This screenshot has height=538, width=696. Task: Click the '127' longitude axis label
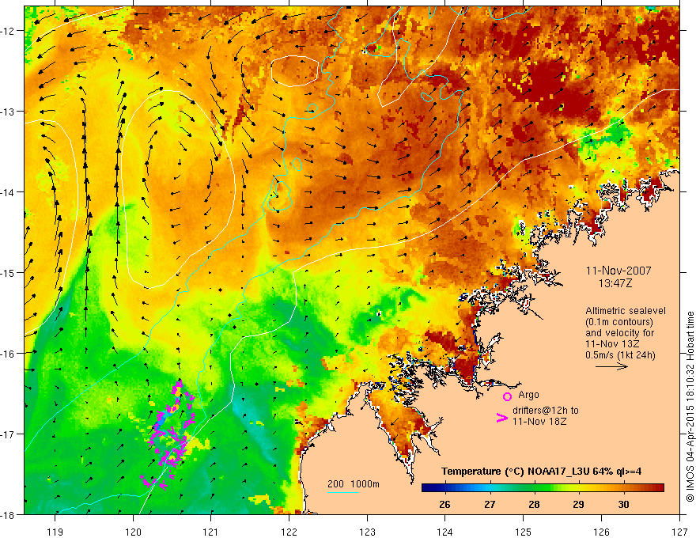click(679, 532)
